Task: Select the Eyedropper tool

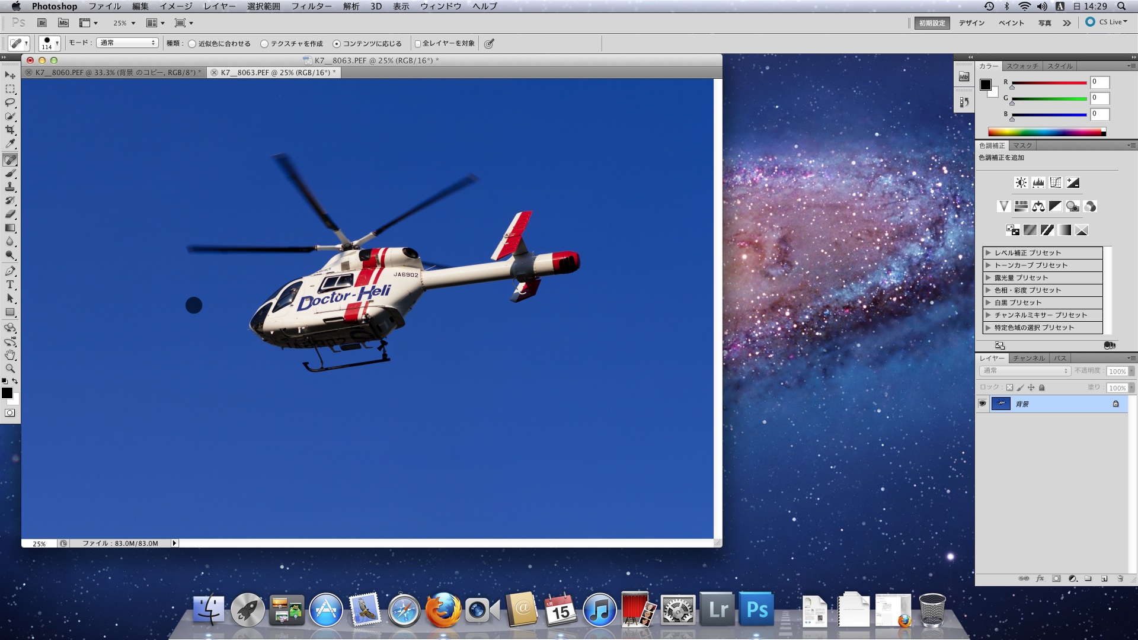Action: point(10,144)
